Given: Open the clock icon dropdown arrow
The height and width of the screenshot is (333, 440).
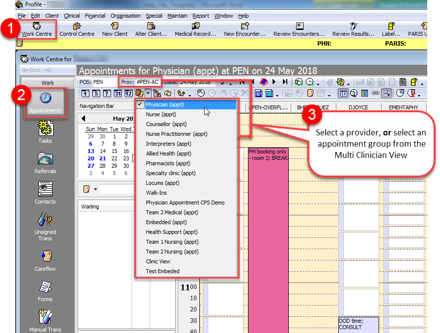Looking at the screenshot, I should click(318, 84).
